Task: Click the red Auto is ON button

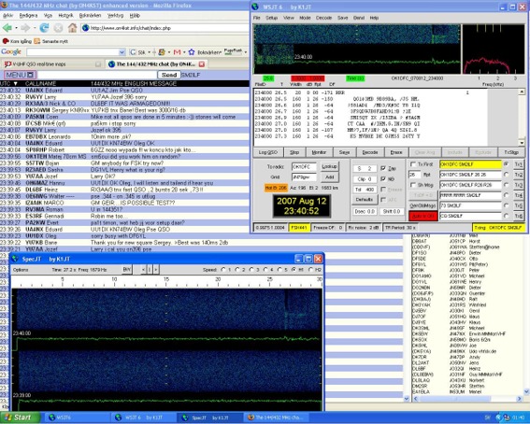Action: [423, 216]
